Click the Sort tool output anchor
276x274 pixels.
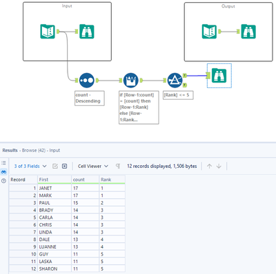pos(97,81)
